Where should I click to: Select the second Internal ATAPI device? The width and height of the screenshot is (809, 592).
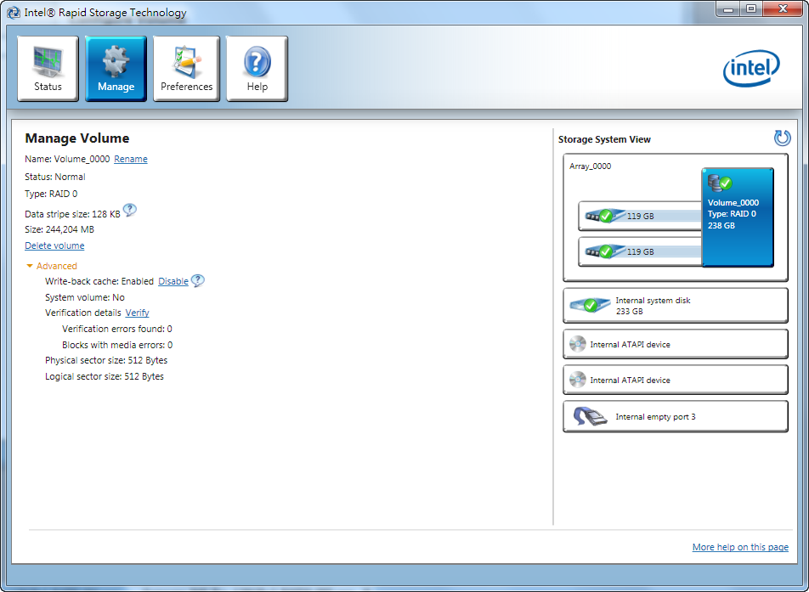pos(675,381)
